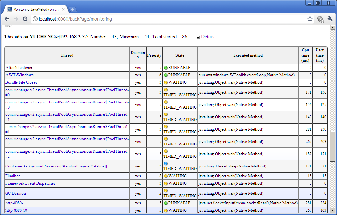The height and width of the screenshot is (215, 337).
Task: Click the Threads on YUCHENG heading text
Action: [x=47, y=37]
